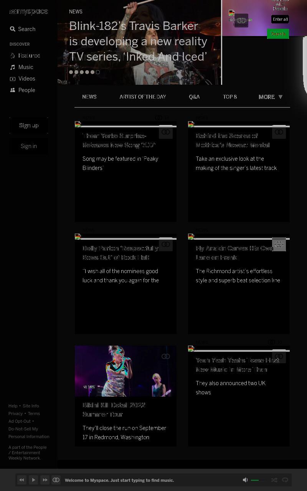The image size is (307, 491).
Task: Click 'Just start typing to find music' field
Action: click(119, 480)
